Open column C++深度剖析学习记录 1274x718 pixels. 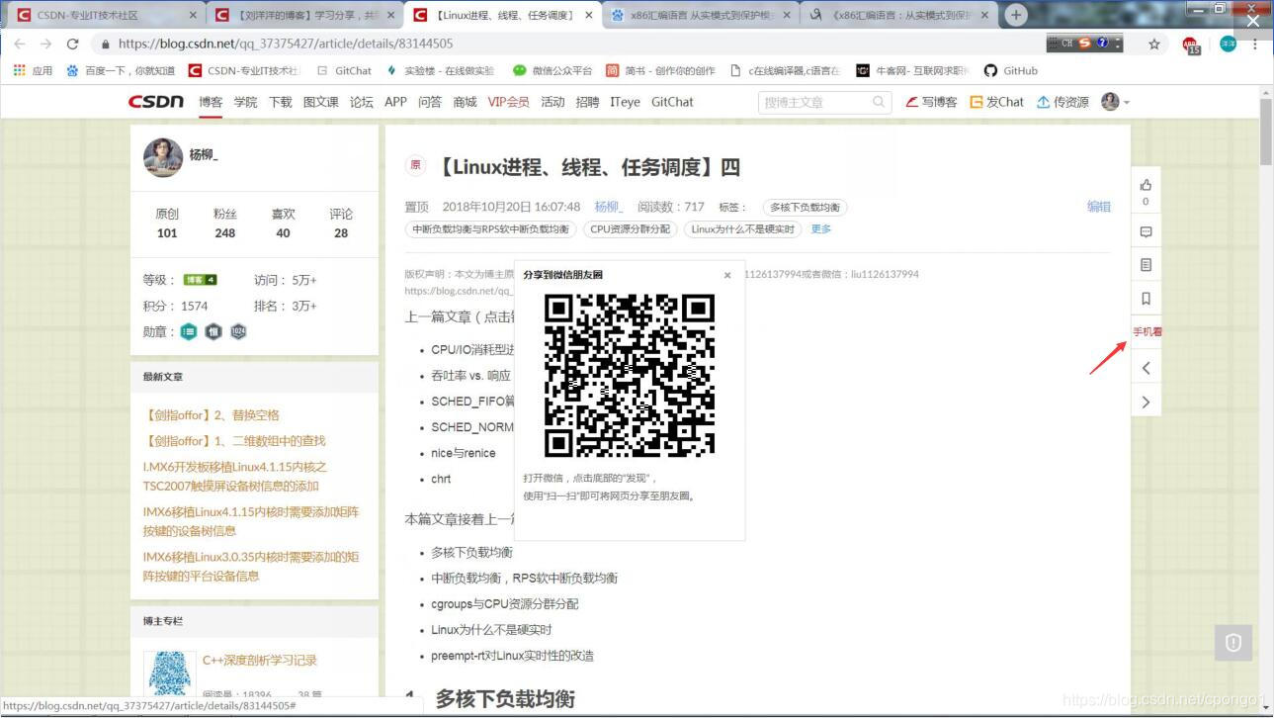tap(260, 661)
